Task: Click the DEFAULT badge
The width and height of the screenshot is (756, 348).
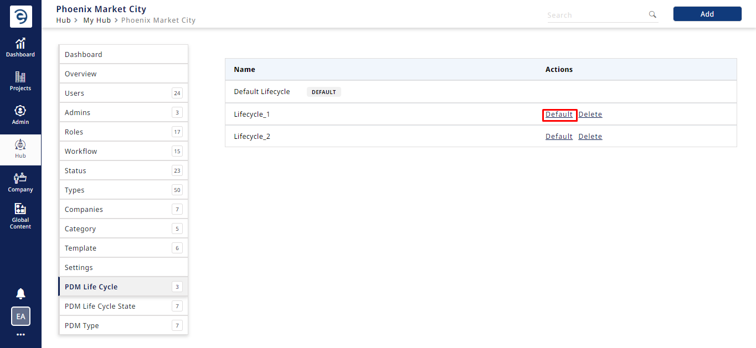Action: [x=324, y=92]
